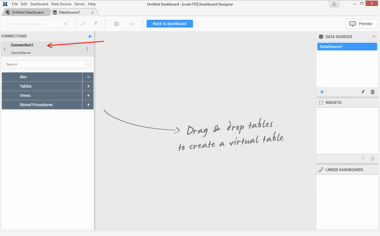Click the user account icon in title bar
380x236 pixels.
click(334, 4)
